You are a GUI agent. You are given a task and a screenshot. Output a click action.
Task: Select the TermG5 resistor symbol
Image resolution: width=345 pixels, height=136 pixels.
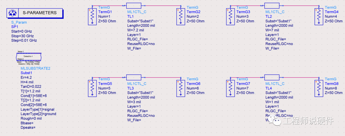93,88
